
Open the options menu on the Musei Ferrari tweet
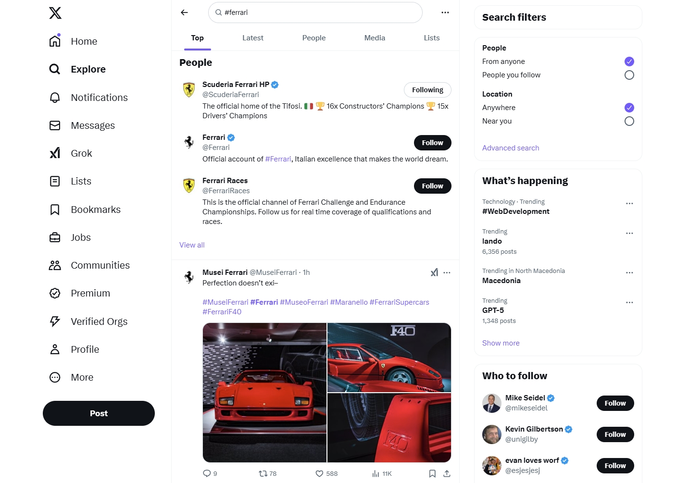[447, 272]
